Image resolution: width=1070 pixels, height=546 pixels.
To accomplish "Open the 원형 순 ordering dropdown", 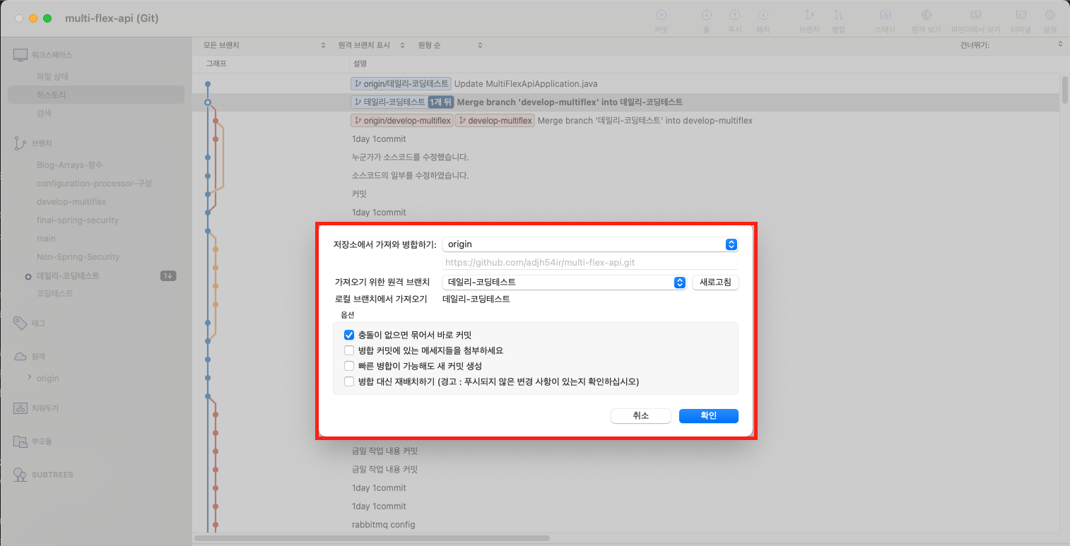I will click(x=450, y=45).
